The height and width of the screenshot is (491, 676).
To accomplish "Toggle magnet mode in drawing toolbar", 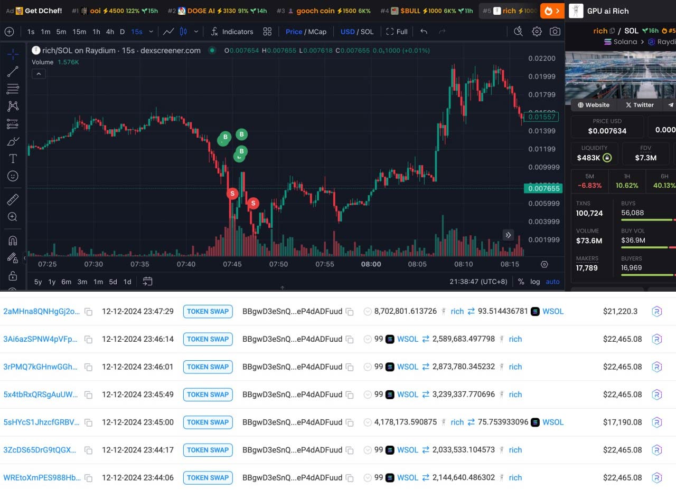I will coord(13,240).
